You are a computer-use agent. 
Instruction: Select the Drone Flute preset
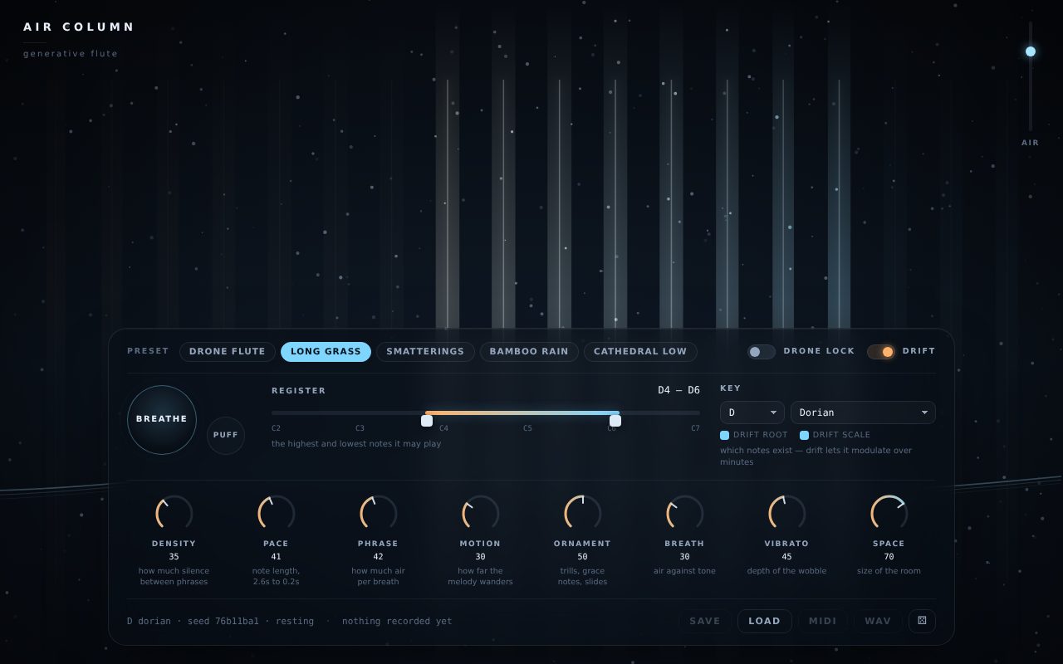(228, 352)
